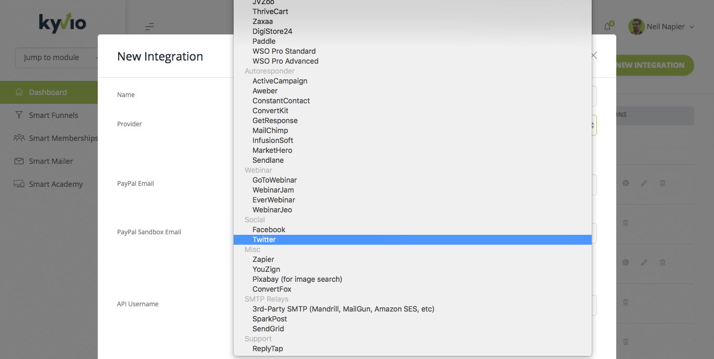Pick DigiStore24 in the dropdown list
Viewport: 714px width, 359px height.
[412, 31]
